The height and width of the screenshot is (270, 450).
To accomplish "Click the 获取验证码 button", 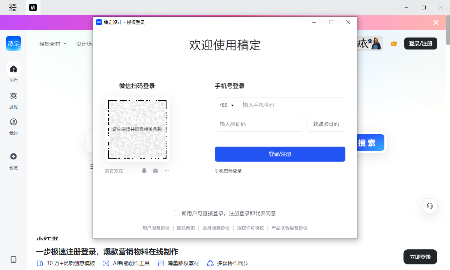I will pos(326,124).
